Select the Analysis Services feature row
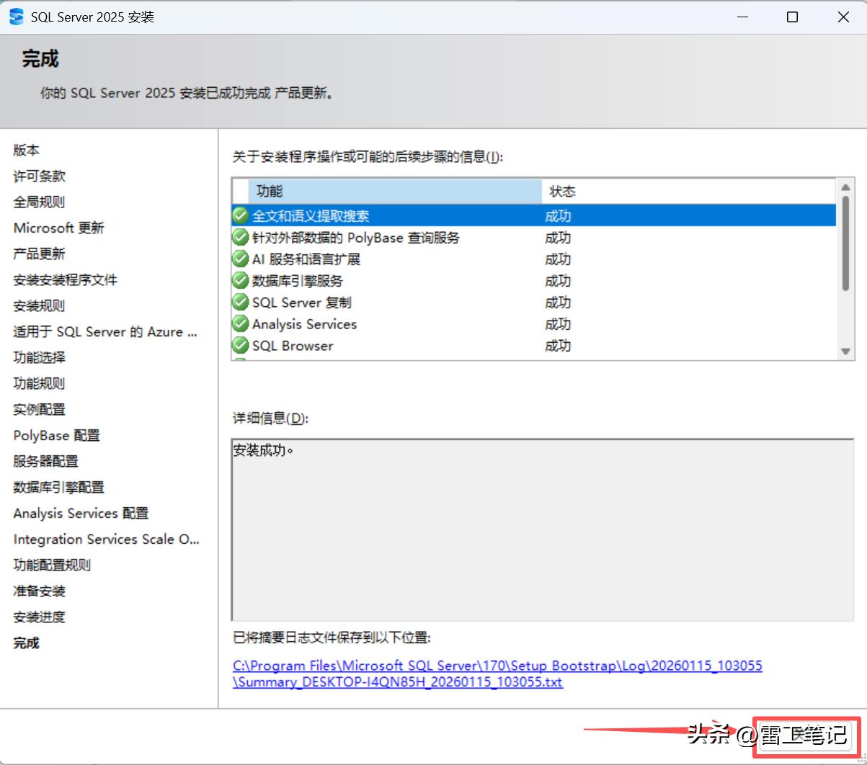 534,323
